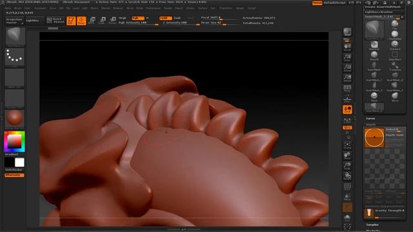
Task: Choose the InsertMesh_4 brush
Action: [x=394, y=86]
